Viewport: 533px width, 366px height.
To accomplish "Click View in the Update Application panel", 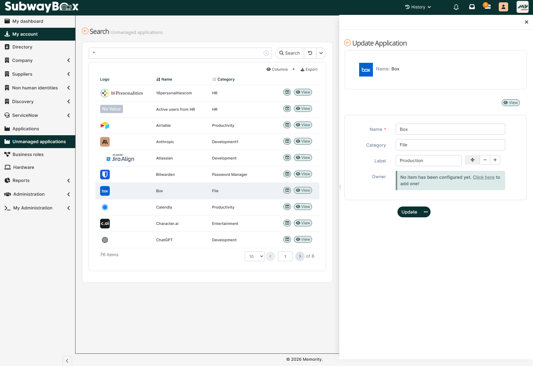I will 510,103.
